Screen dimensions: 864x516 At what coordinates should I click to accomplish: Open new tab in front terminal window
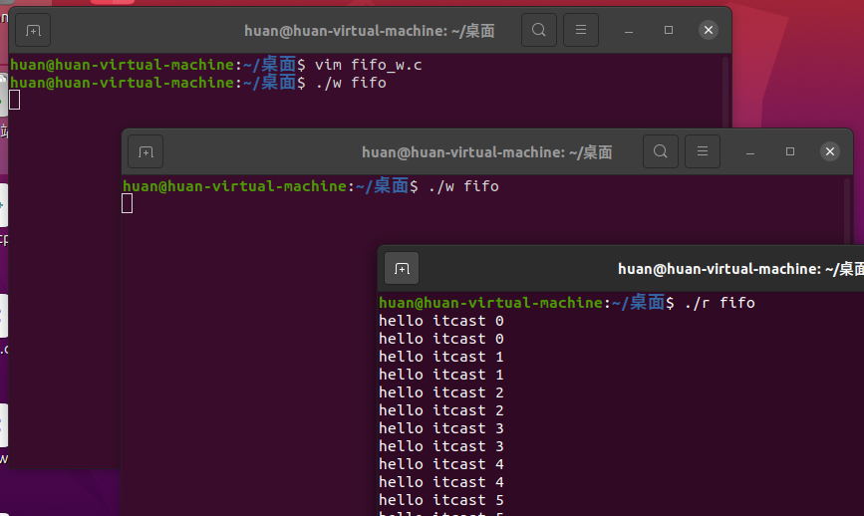pos(402,268)
